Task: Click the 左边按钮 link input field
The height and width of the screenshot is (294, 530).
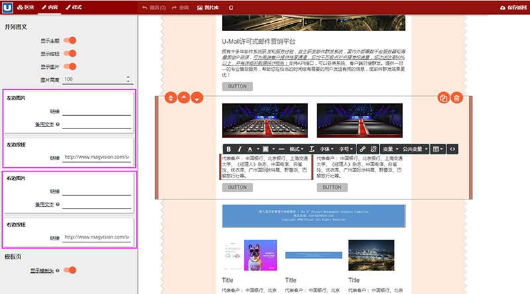Action: 96,158
